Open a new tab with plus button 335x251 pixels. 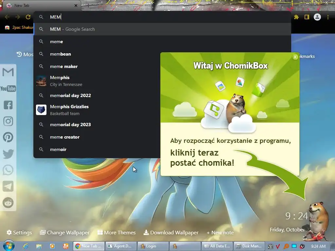click(88, 6)
